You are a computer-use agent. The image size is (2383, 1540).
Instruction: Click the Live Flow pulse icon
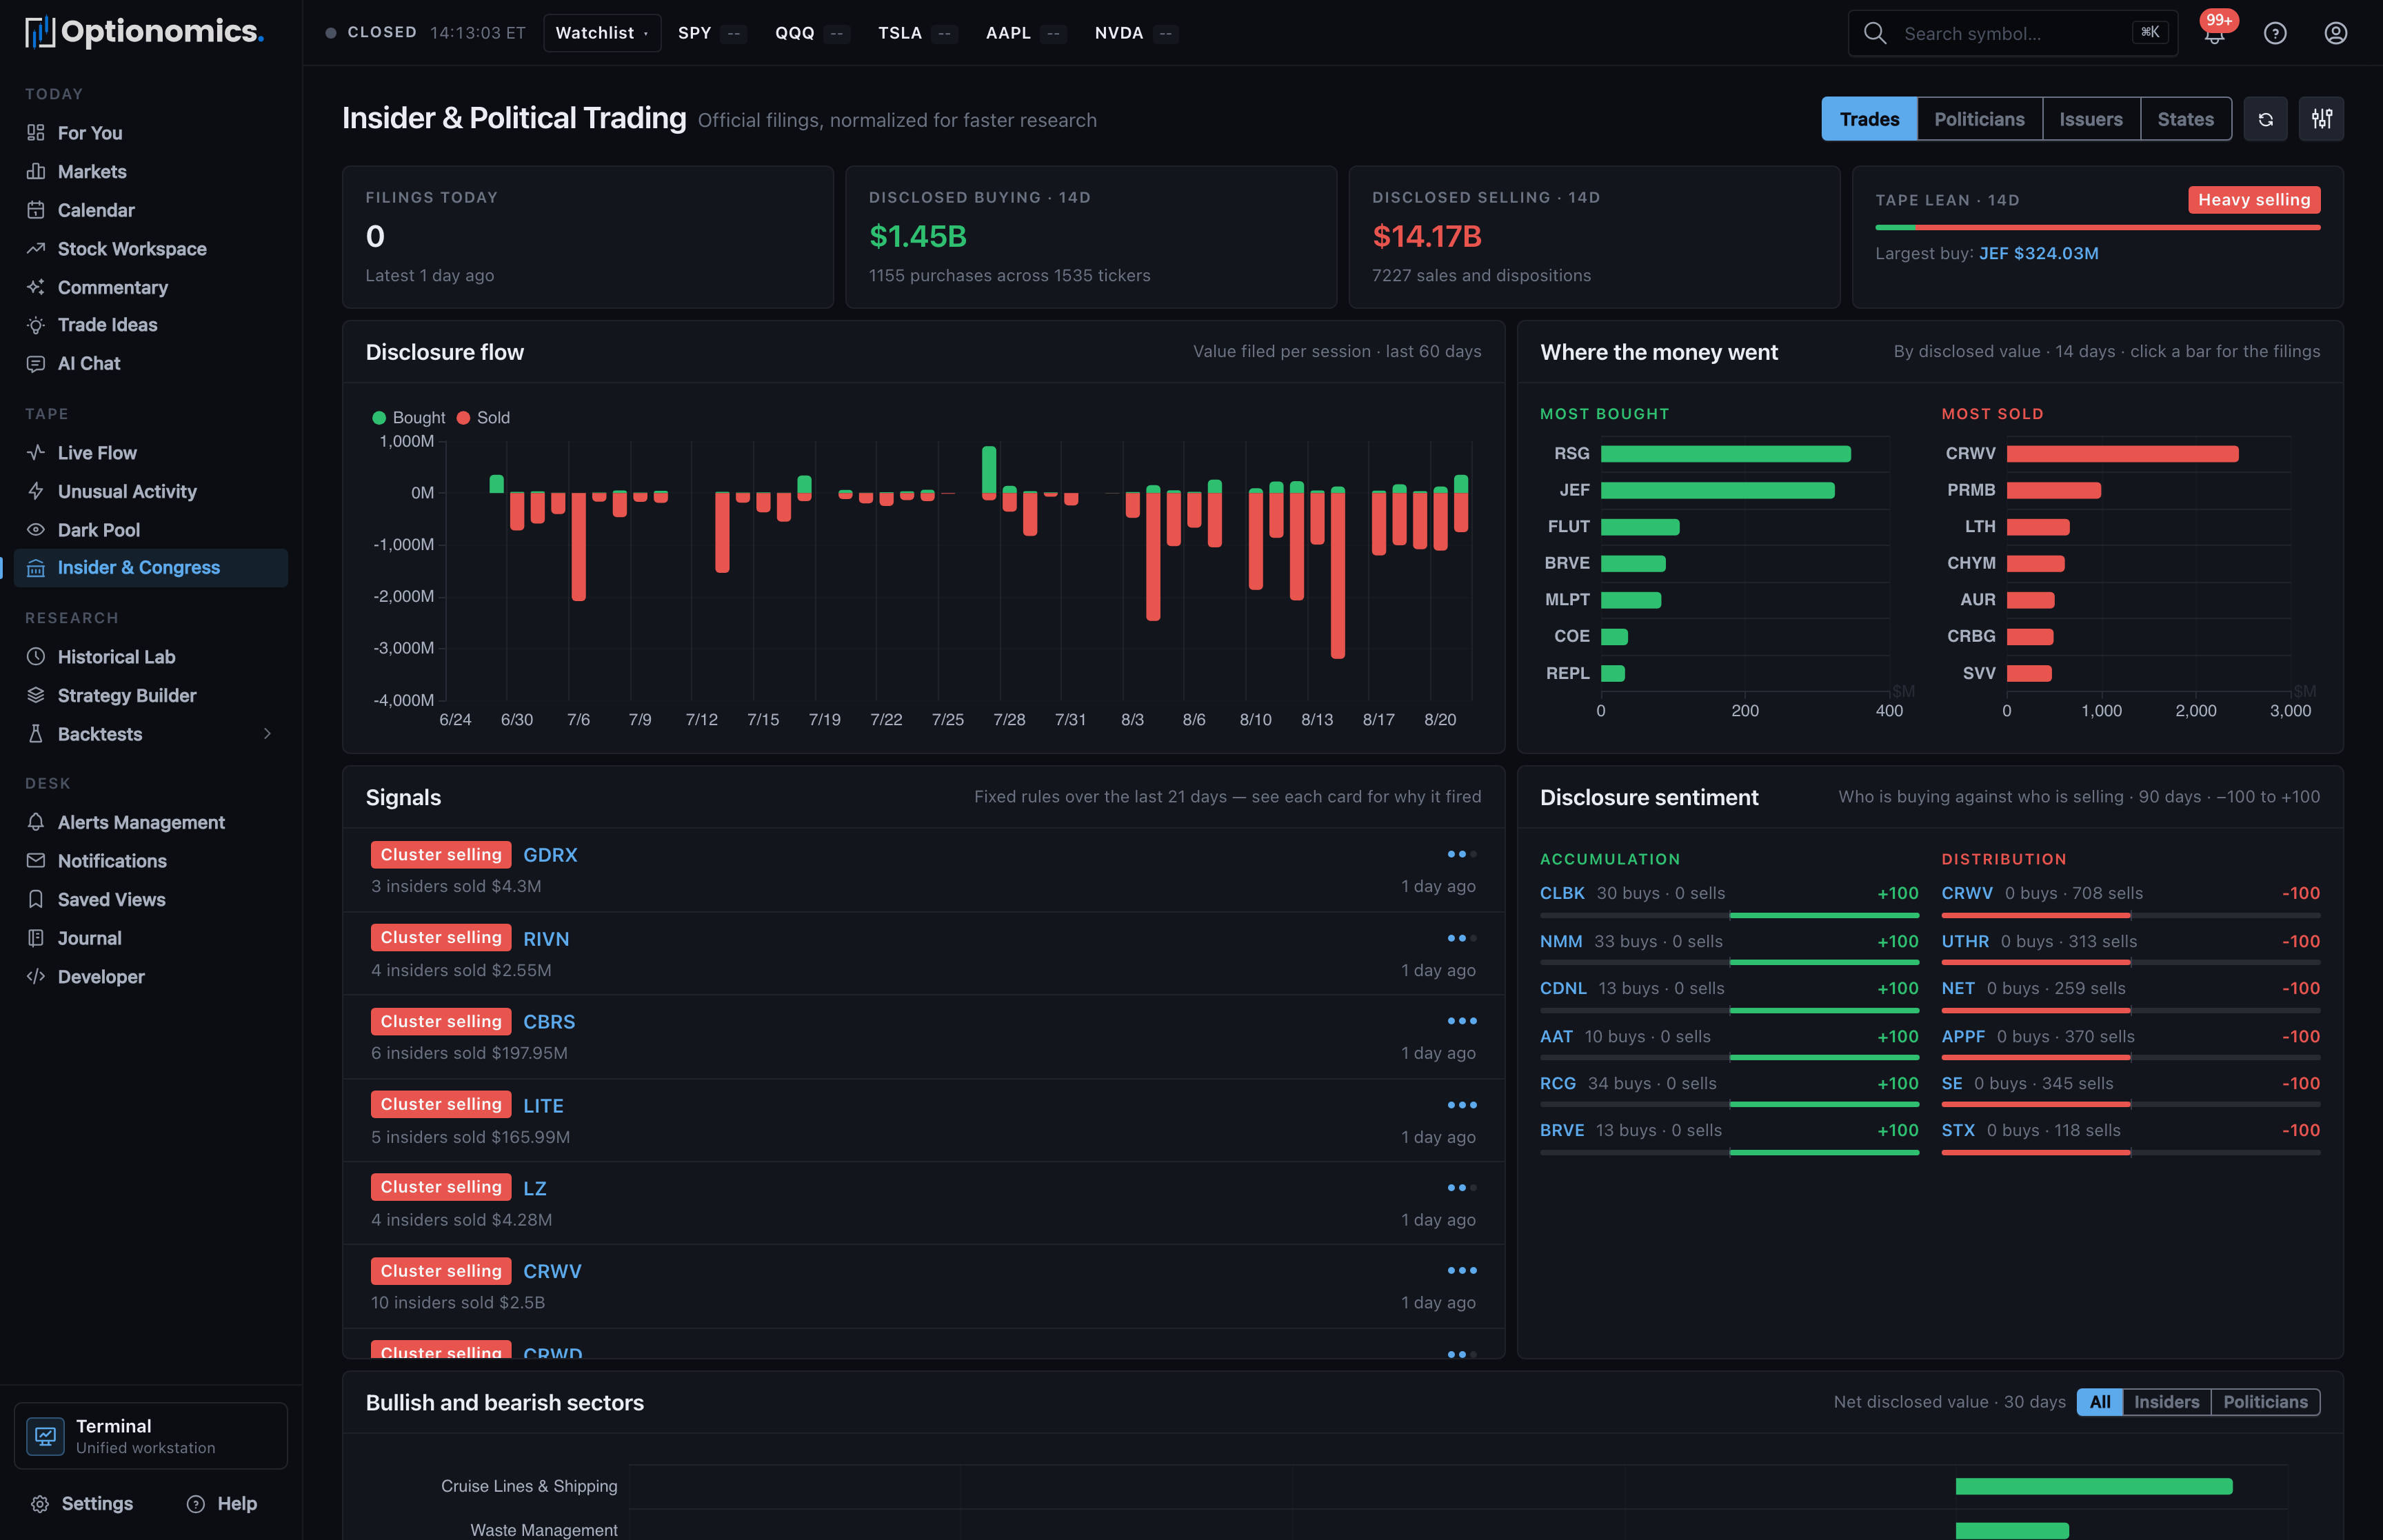(x=36, y=453)
